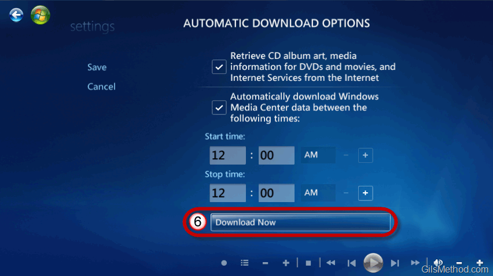Mute audio with the speaker icon
Image resolution: width=493 pixels, height=276 pixels.
click(438, 263)
